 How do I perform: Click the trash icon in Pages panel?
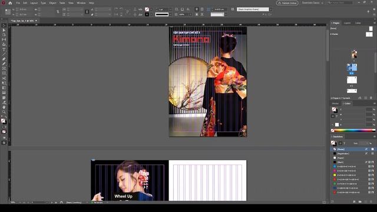pyautogui.click(x=371, y=98)
